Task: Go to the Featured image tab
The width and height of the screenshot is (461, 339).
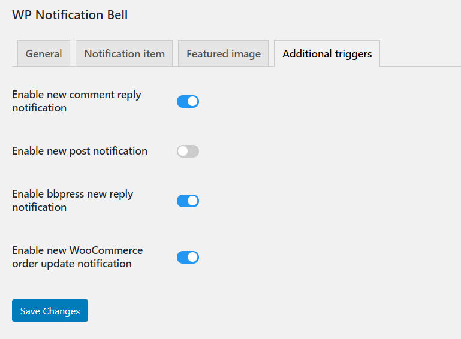Action: [224, 54]
